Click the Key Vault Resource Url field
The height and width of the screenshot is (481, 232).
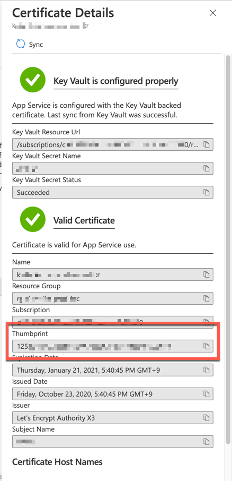(x=113, y=145)
